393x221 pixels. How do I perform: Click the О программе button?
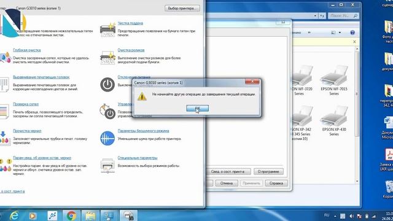268,172
